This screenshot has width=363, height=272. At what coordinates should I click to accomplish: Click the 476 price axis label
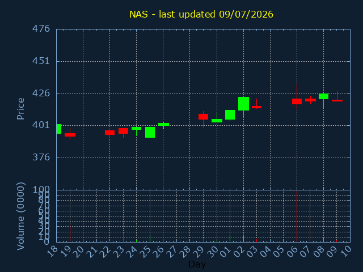click(41, 29)
